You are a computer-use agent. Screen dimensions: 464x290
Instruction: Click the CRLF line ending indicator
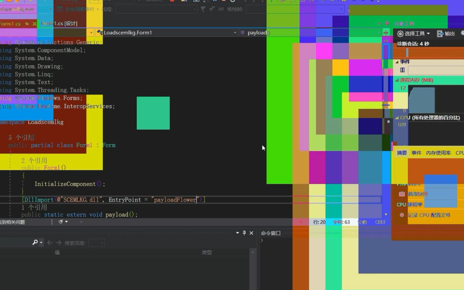pyautogui.click(x=380, y=222)
